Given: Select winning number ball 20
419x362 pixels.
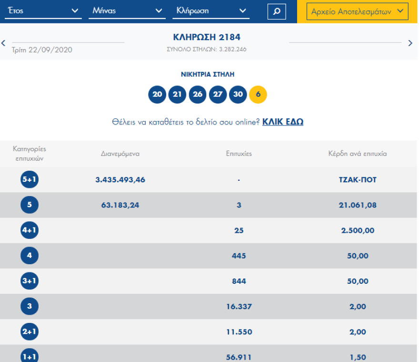Looking at the screenshot, I should pyautogui.click(x=157, y=94).
